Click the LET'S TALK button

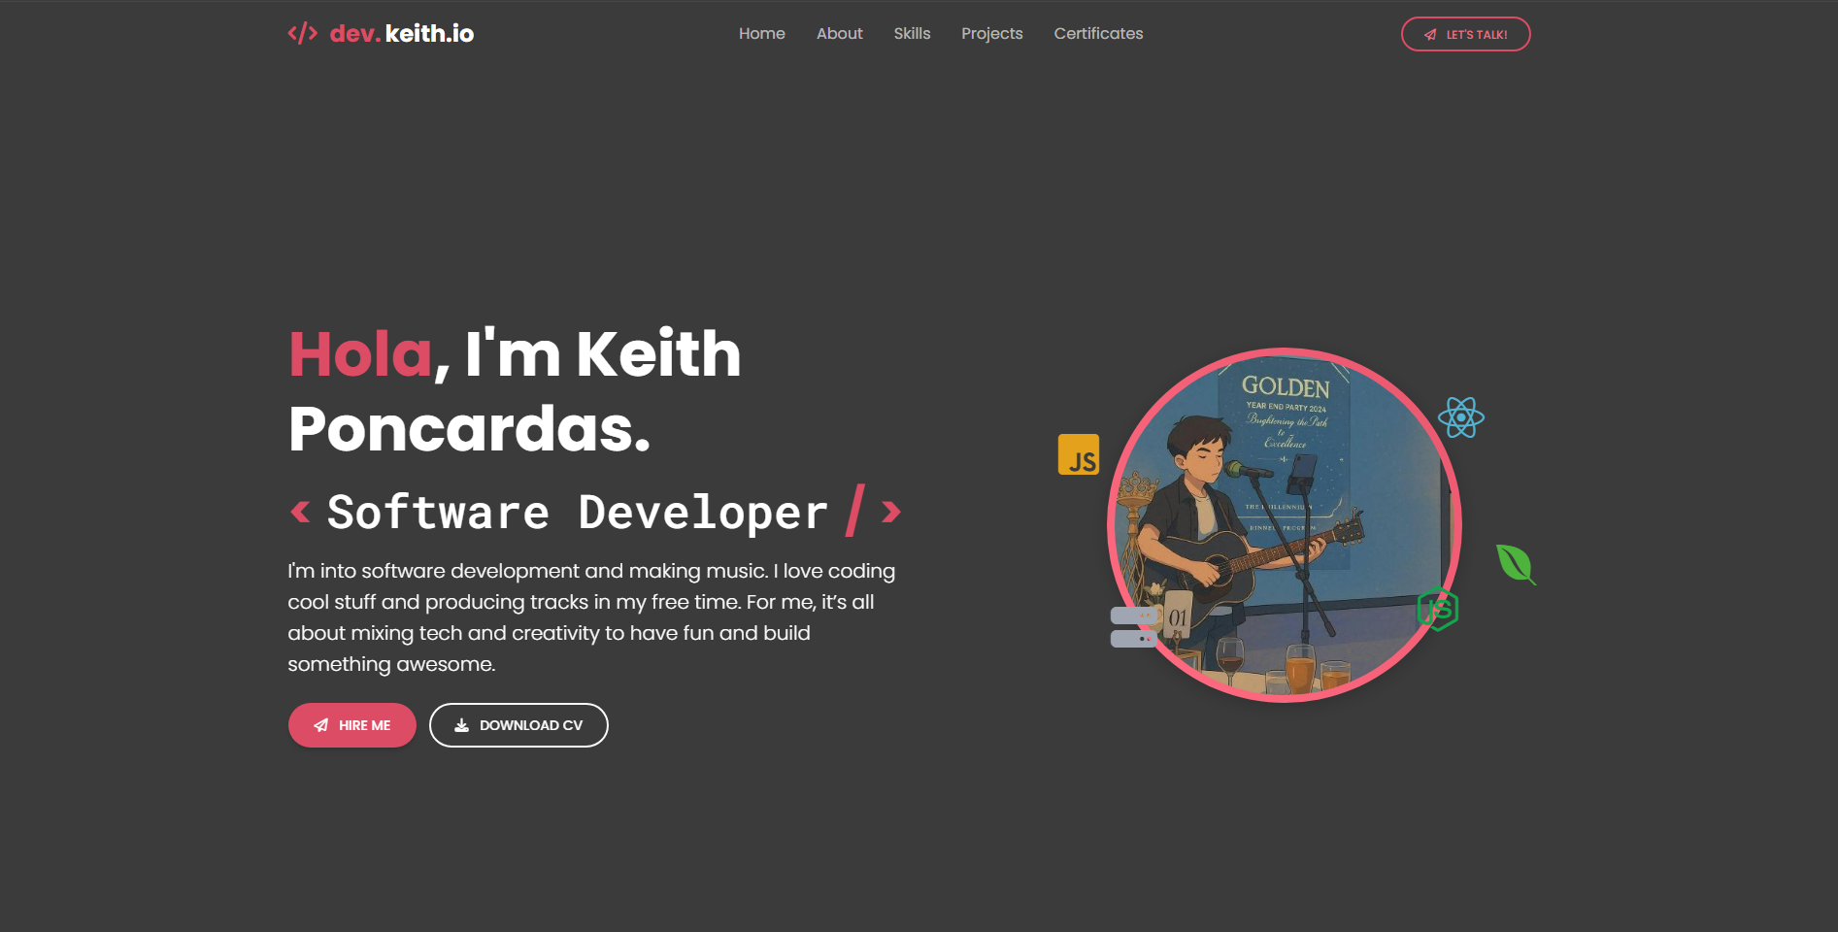(x=1465, y=33)
